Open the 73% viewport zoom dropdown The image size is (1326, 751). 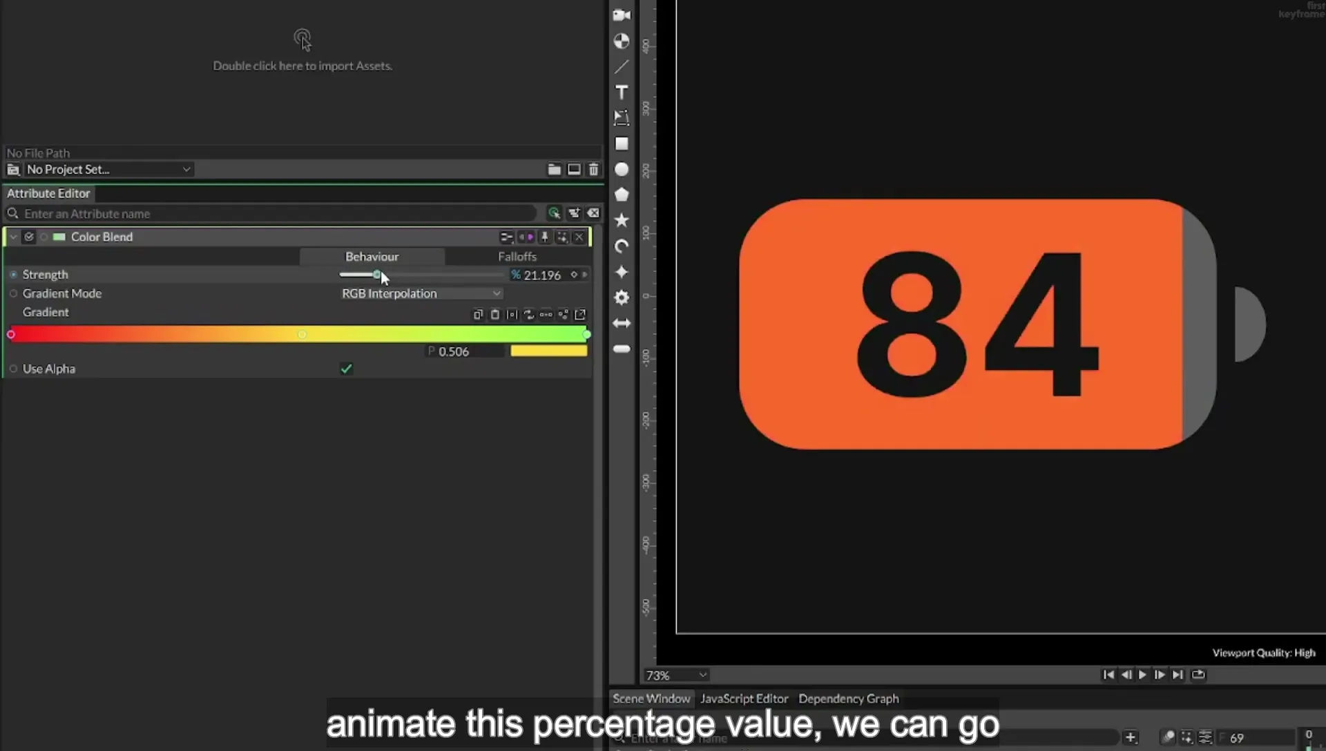[x=676, y=675]
